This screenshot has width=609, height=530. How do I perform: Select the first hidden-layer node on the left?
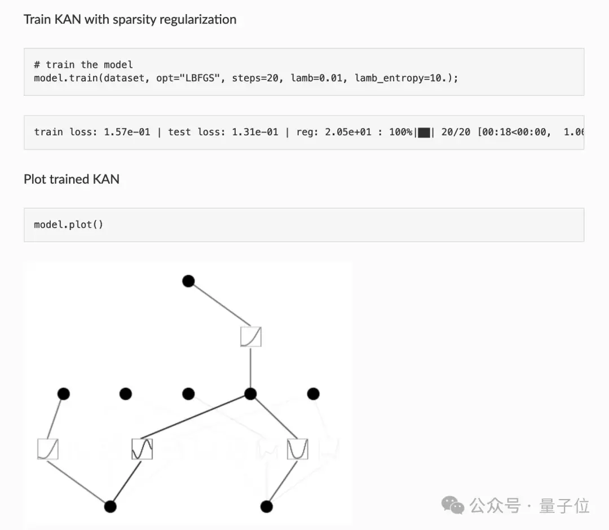click(64, 394)
